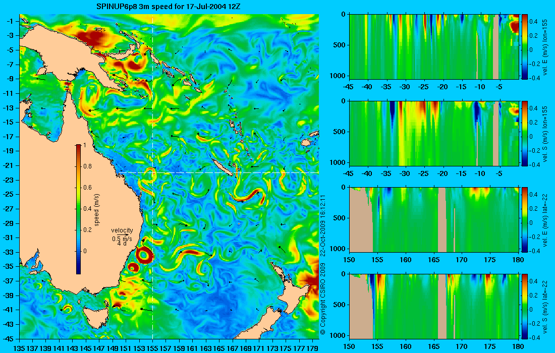Screen dimensions: 555x353
Task: Click the "speed (m/s)" colorbar label on the map
Action: [97, 210]
